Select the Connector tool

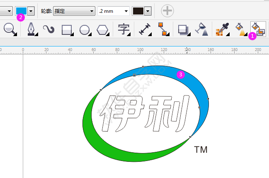[163, 29]
